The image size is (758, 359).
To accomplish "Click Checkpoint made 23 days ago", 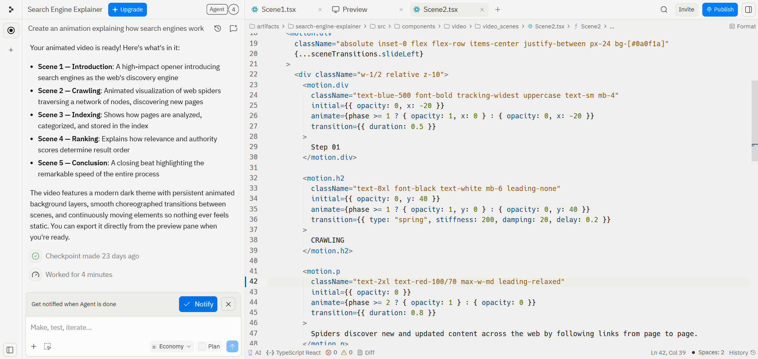I will click(92, 256).
